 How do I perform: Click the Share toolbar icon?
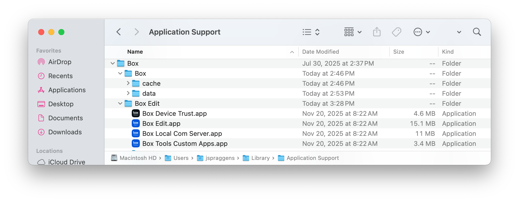pos(376,32)
